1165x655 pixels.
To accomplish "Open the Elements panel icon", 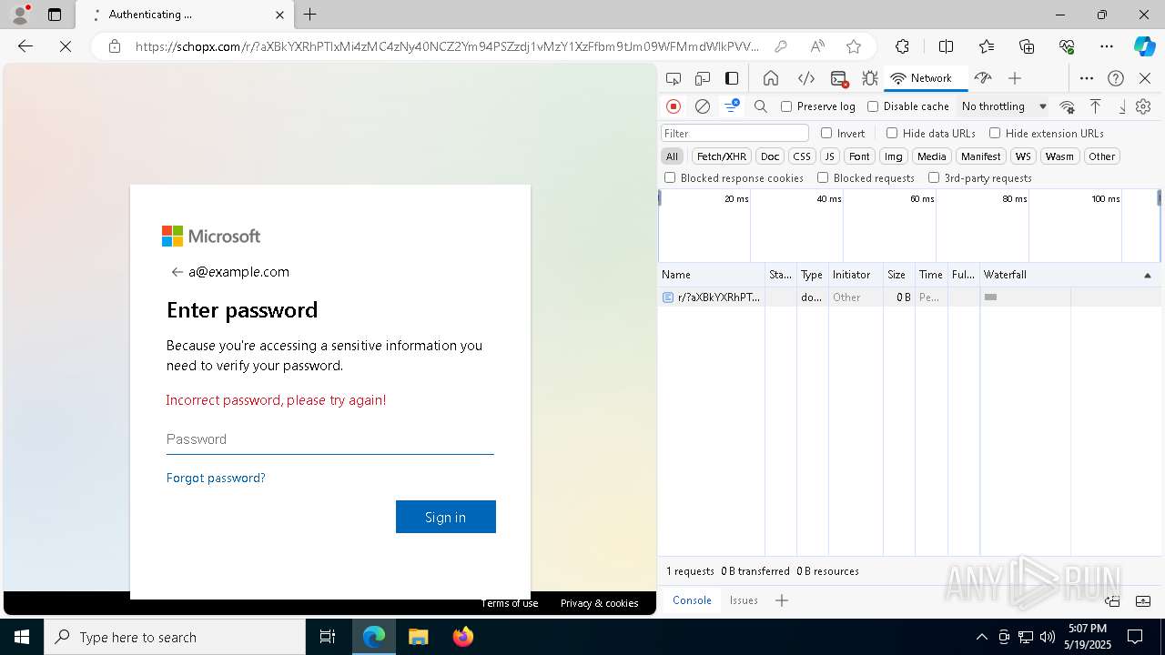I will coord(805,78).
